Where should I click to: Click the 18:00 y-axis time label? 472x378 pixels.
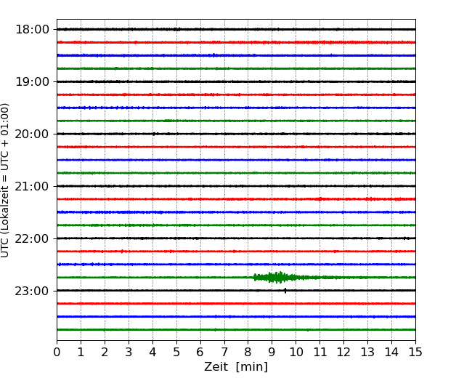(32, 30)
